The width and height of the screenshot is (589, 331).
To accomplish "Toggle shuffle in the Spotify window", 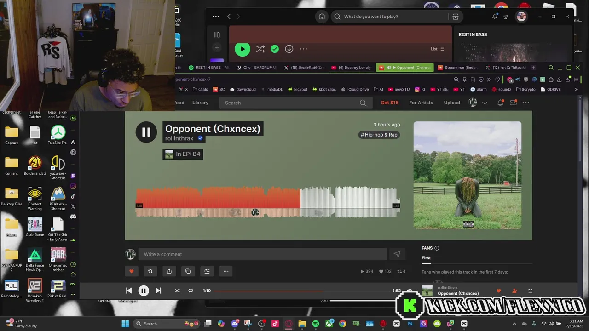I will click(x=260, y=49).
